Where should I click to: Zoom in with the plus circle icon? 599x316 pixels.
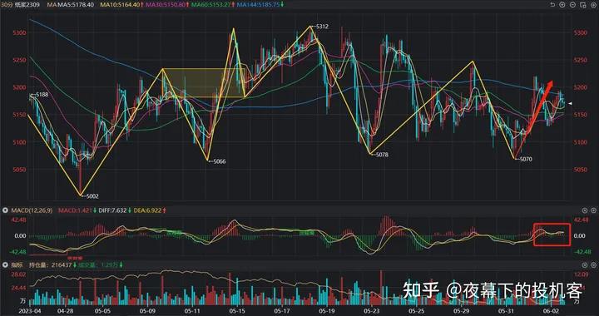point(562,5)
